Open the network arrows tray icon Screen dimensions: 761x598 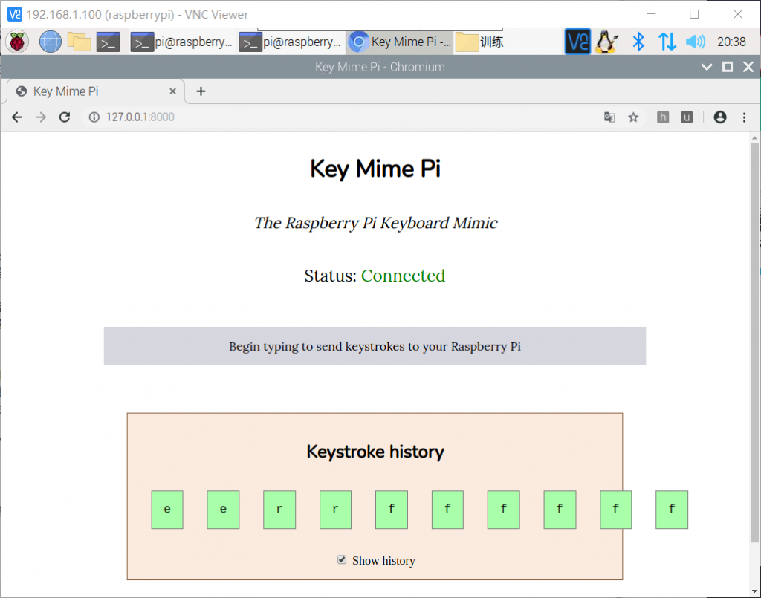pyautogui.click(x=667, y=42)
